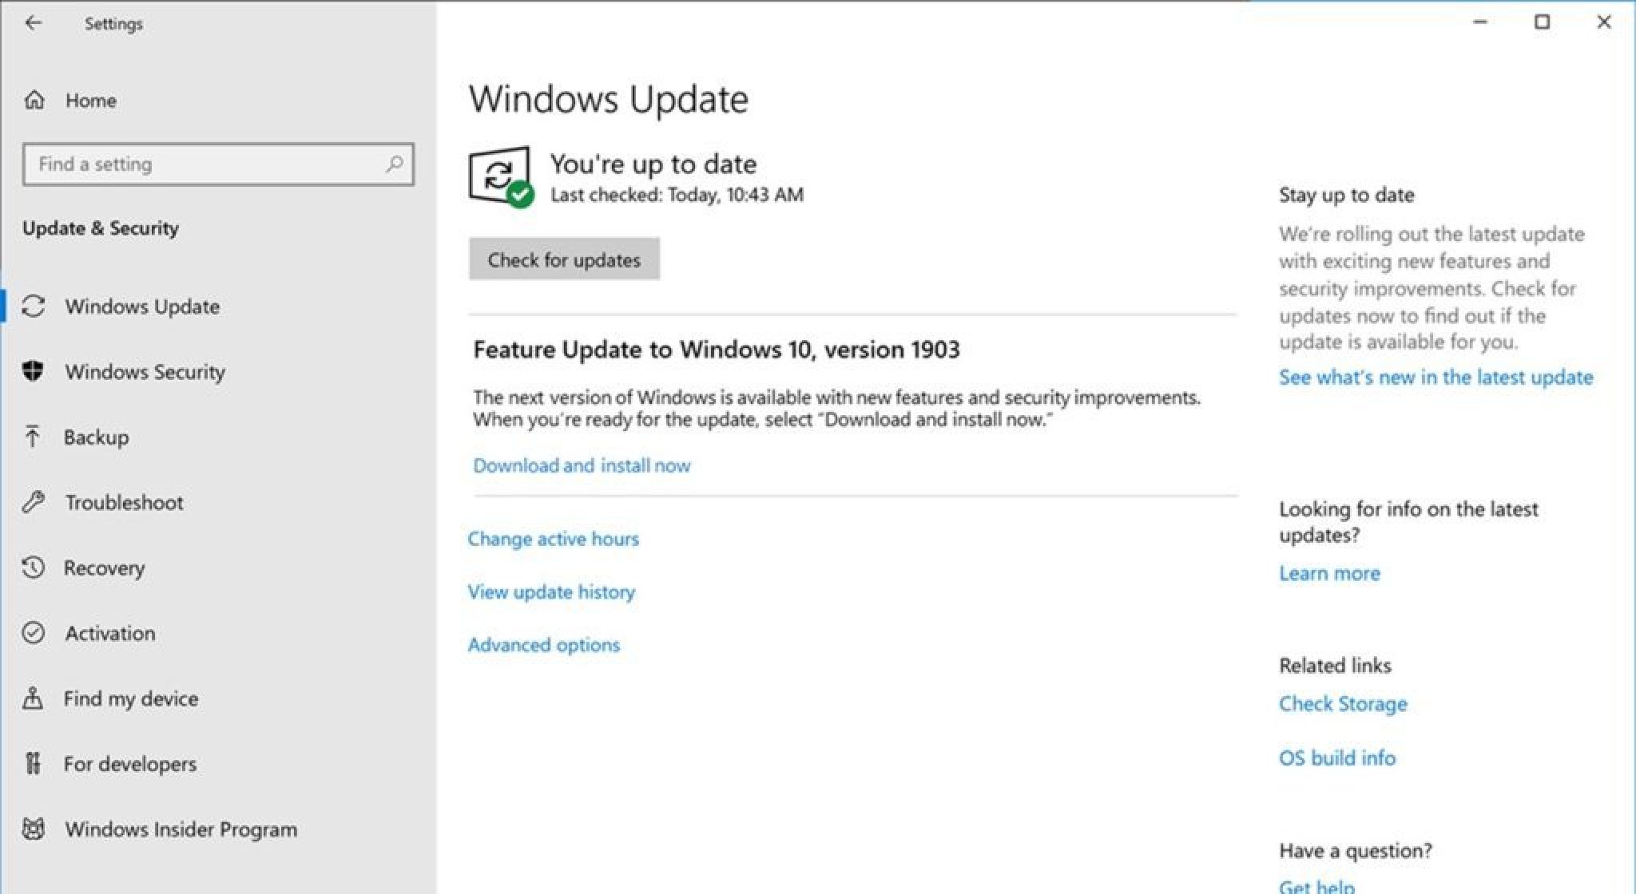Click See what's new in the latest update
1636x894 pixels.
coord(1435,377)
